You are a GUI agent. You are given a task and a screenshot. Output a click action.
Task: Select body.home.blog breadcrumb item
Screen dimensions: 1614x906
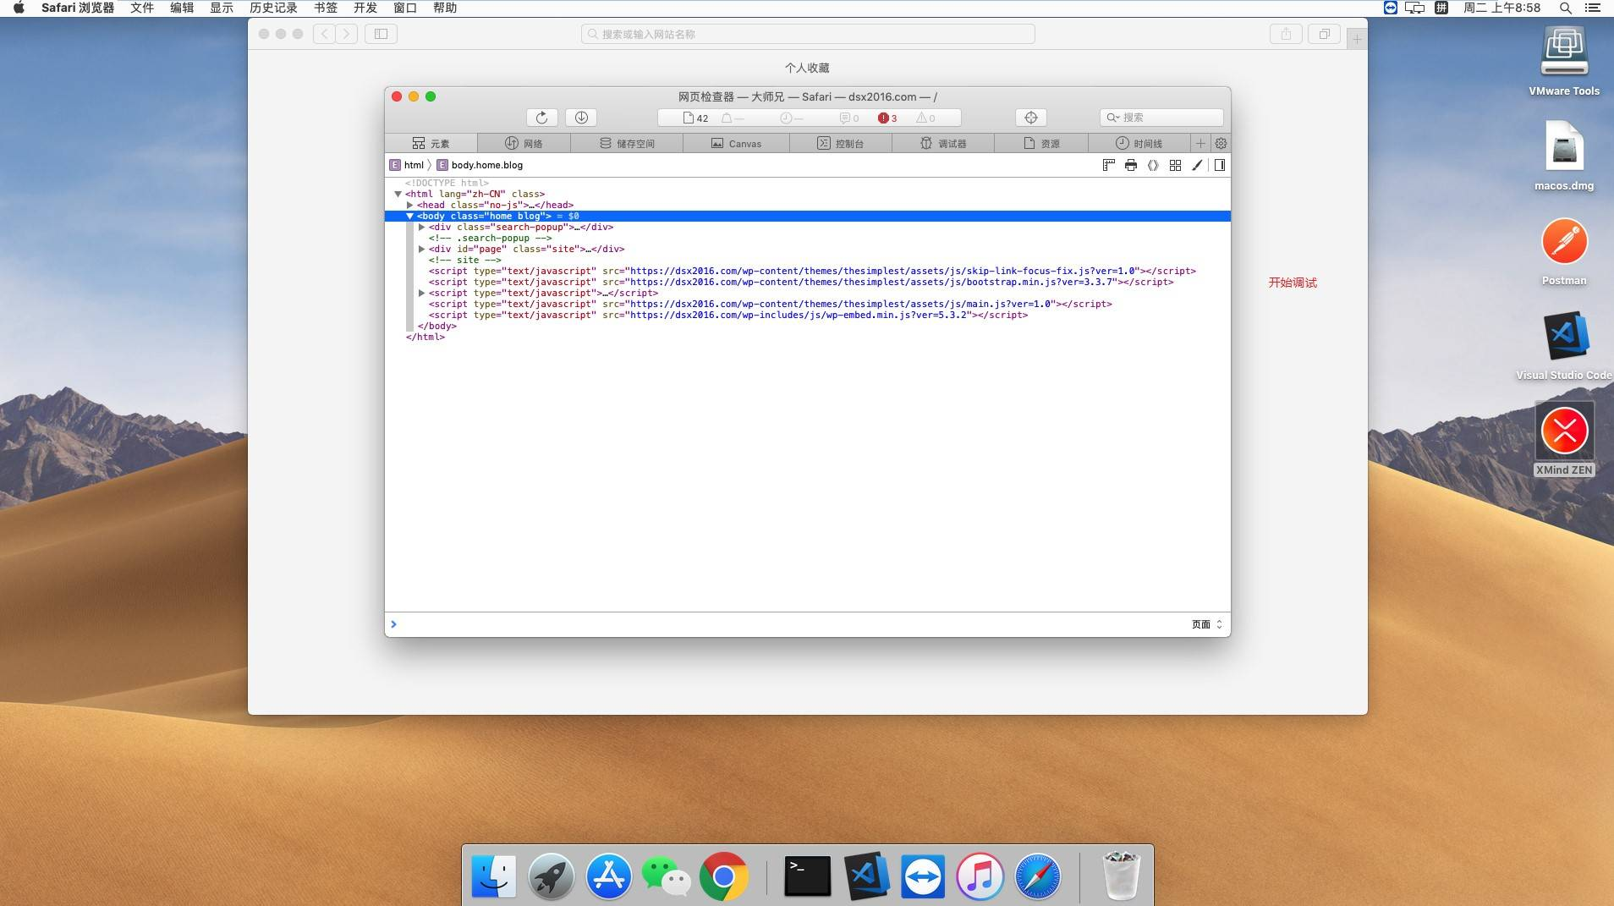click(x=480, y=165)
